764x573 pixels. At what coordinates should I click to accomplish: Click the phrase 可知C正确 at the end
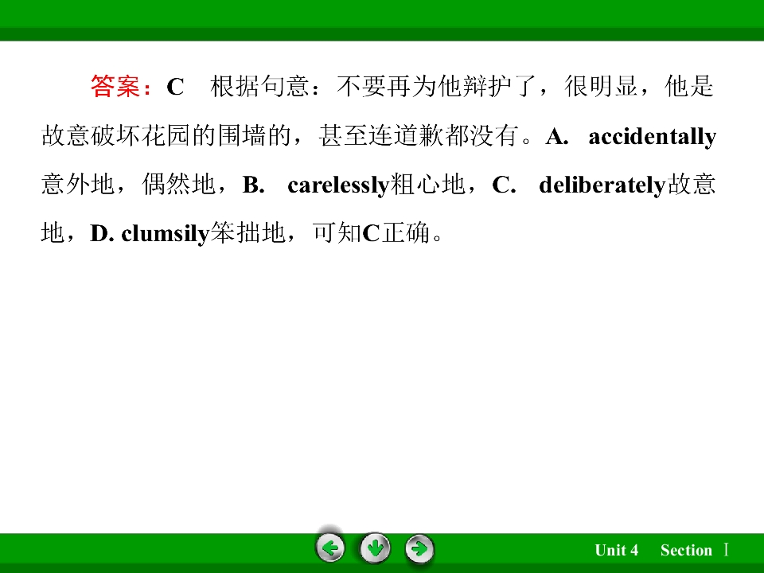tap(371, 233)
